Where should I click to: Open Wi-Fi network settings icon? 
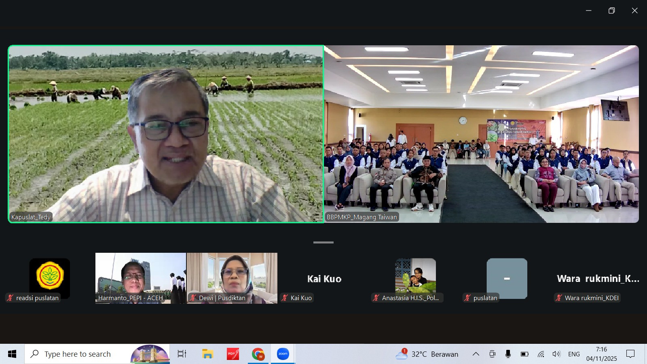[x=541, y=354]
